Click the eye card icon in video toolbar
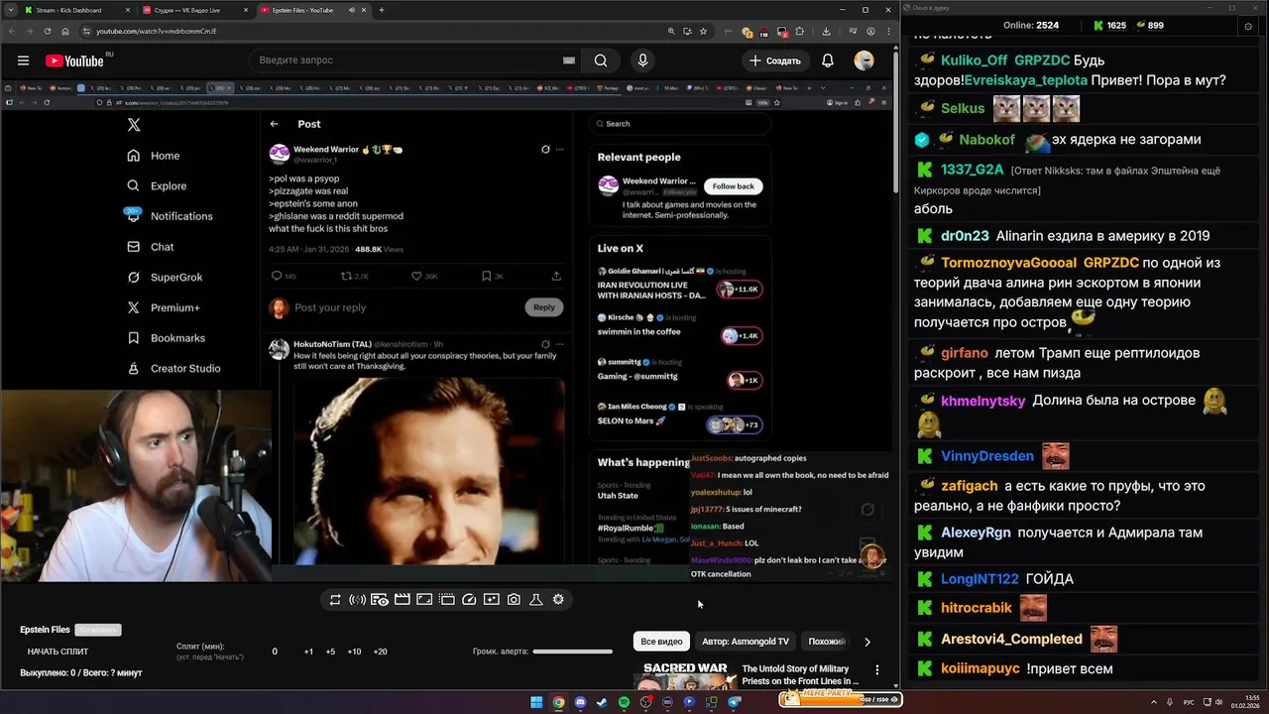The width and height of the screenshot is (1269, 714). (380, 600)
